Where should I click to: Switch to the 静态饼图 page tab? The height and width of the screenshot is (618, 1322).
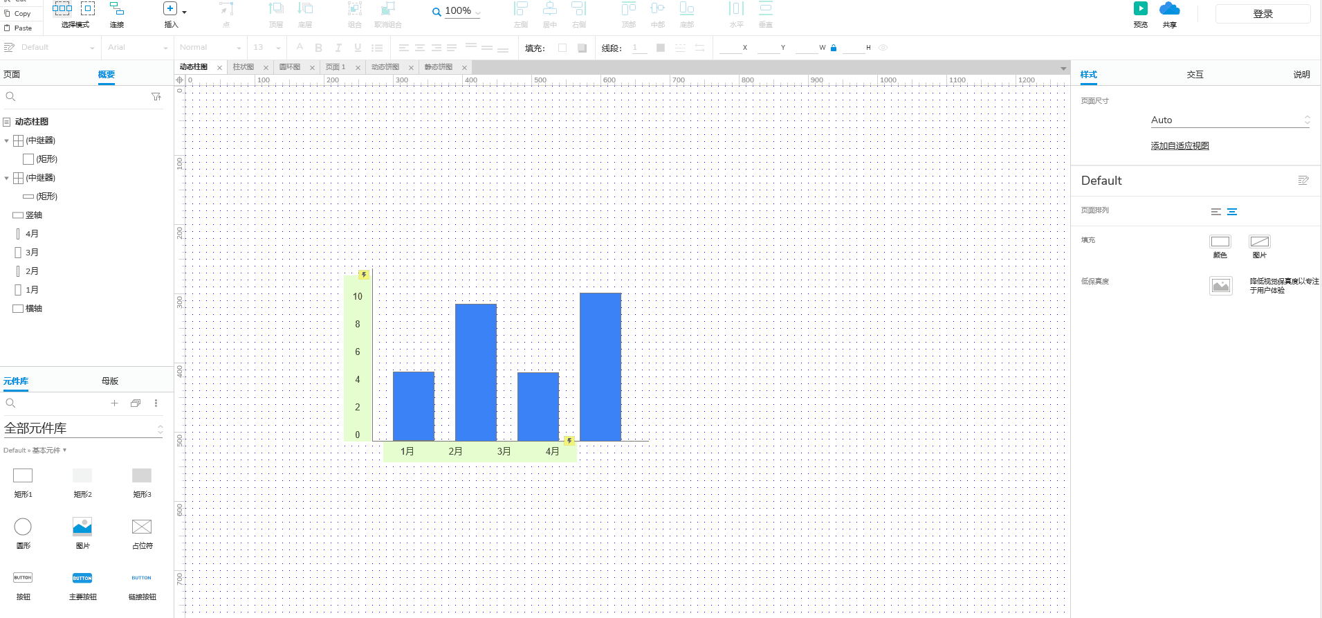tap(439, 67)
